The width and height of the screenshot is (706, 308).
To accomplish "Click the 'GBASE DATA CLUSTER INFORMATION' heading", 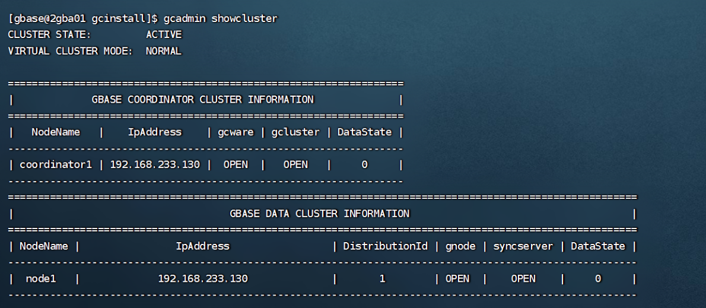I will [320, 214].
